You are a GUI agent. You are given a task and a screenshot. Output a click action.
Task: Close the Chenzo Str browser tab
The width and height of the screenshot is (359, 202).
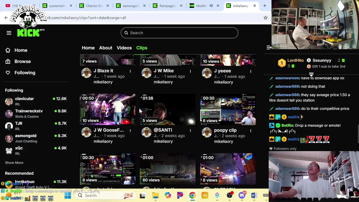pyautogui.click(x=108, y=6)
